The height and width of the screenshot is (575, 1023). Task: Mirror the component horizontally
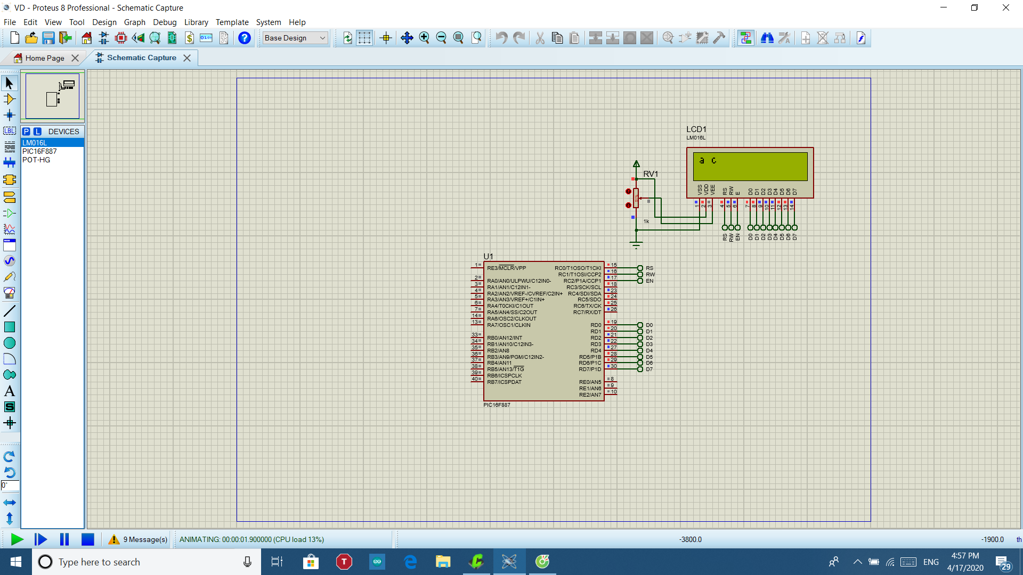point(9,503)
